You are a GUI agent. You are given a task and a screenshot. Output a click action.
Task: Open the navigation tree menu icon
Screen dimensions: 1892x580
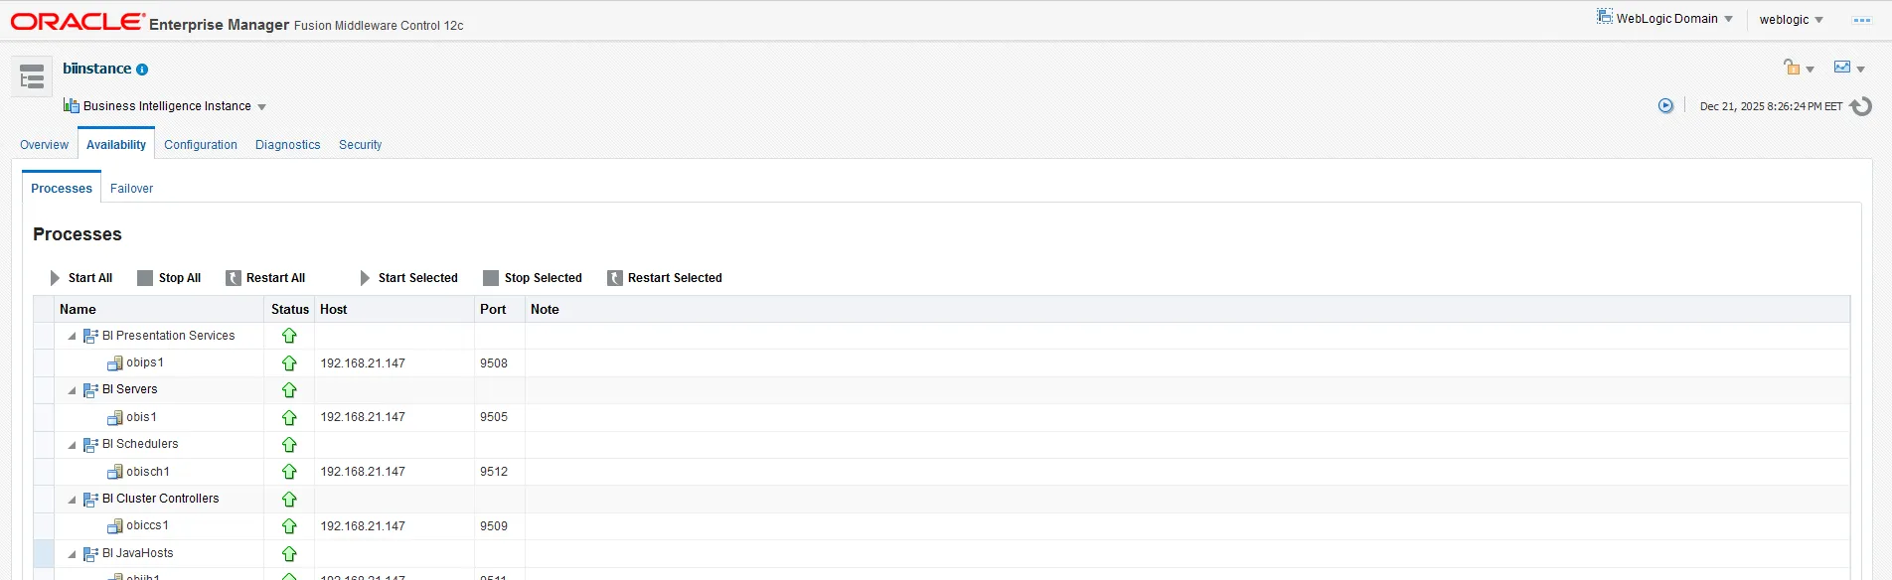click(32, 76)
